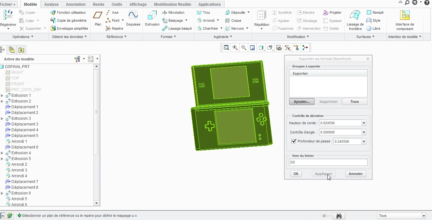Select the Style surface tool
This screenshot has width=432, height=220.
pyautogui.click(x=373, y=20)
